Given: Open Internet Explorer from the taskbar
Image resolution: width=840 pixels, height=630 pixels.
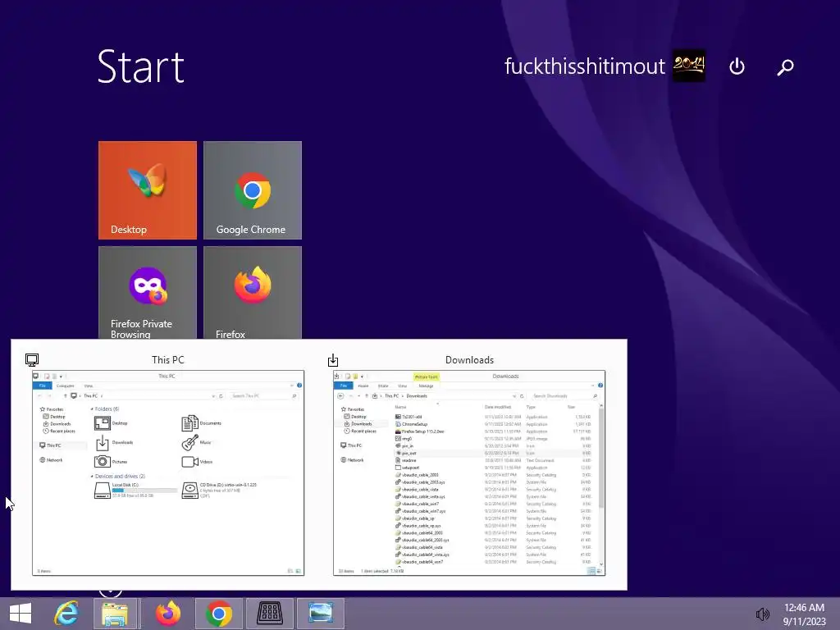Looking at the screenshot, I should coord(67,614).
